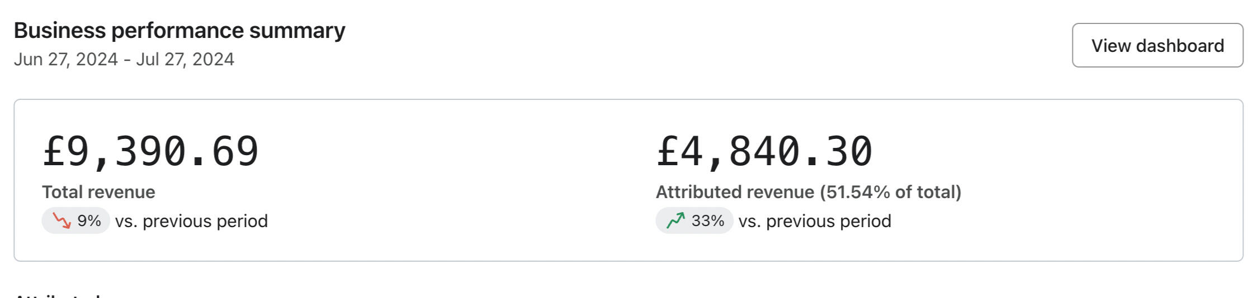Click 'vs. previous period' under Total revenue
The image size is (1257, 298).
click(191, 221)
